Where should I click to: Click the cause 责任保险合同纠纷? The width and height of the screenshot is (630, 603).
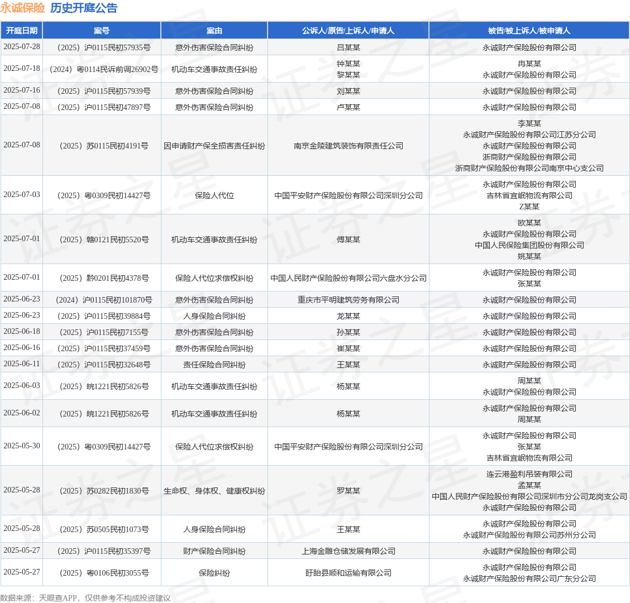(214, 365)
